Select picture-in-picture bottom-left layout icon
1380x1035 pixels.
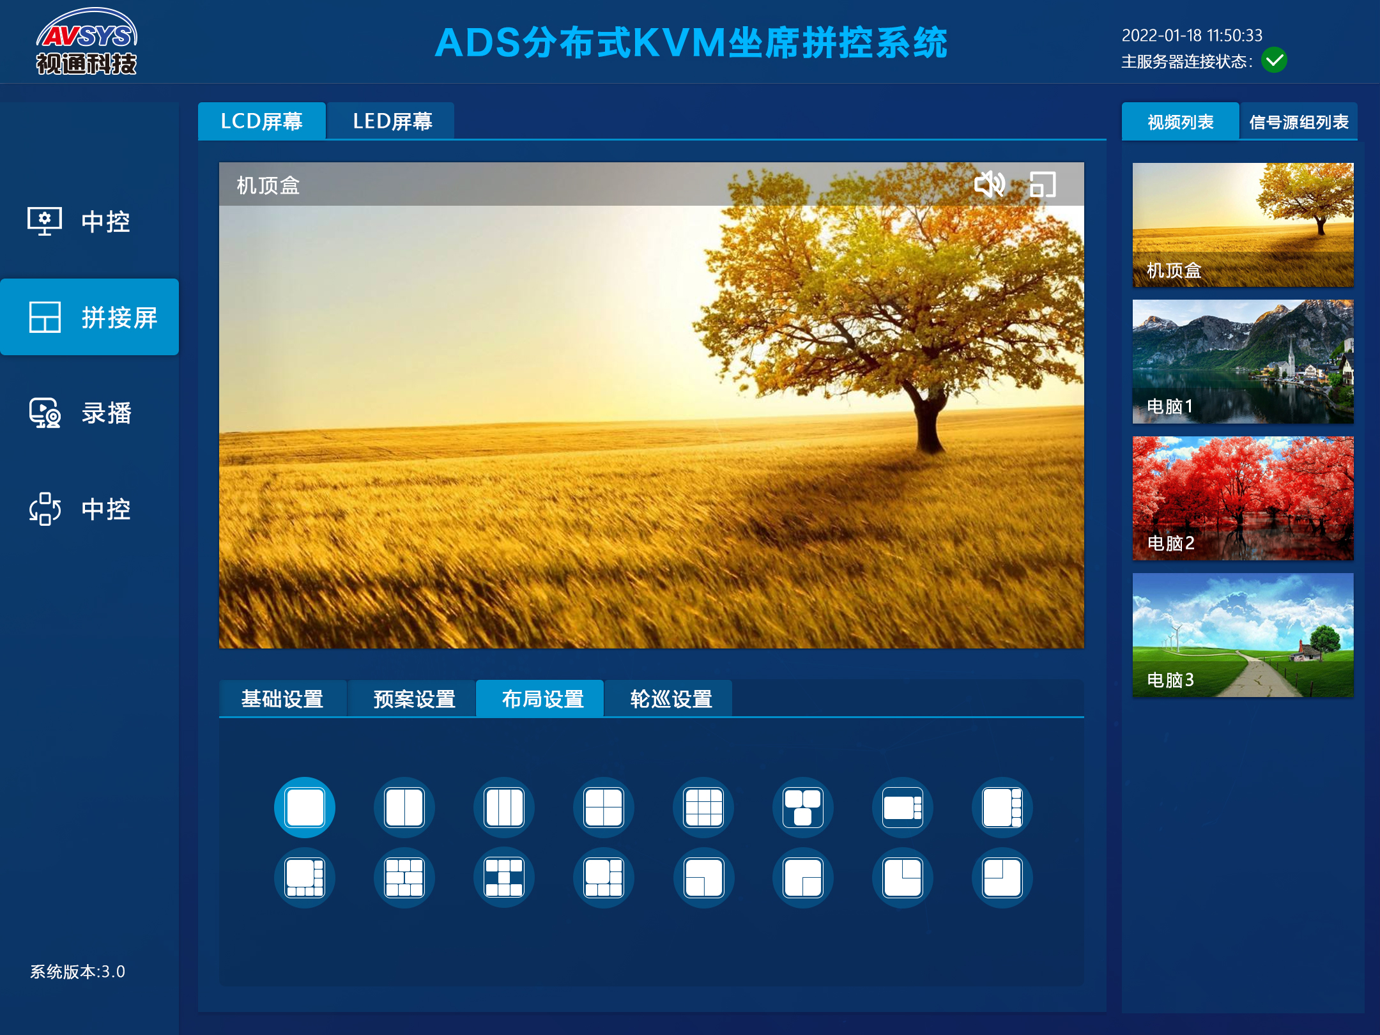point(703,878)
